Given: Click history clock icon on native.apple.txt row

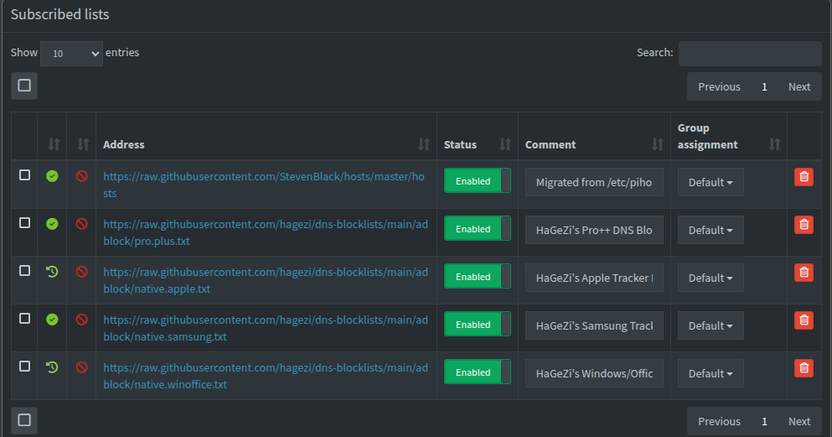Looking at the screenshot, I should tap(52, 272).
